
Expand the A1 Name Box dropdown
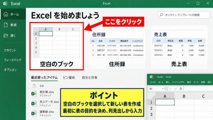[163, 89]
